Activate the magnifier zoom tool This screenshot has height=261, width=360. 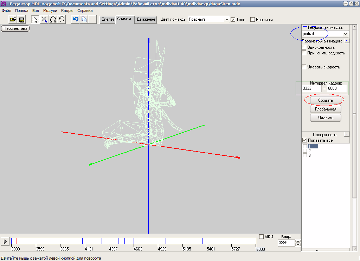[44, 19]
